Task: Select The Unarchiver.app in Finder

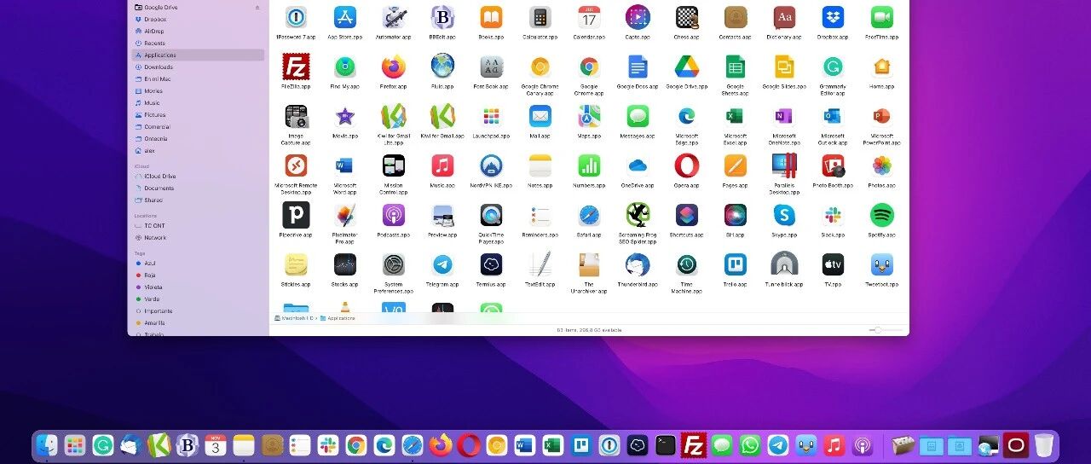Action: pos(589,264)
